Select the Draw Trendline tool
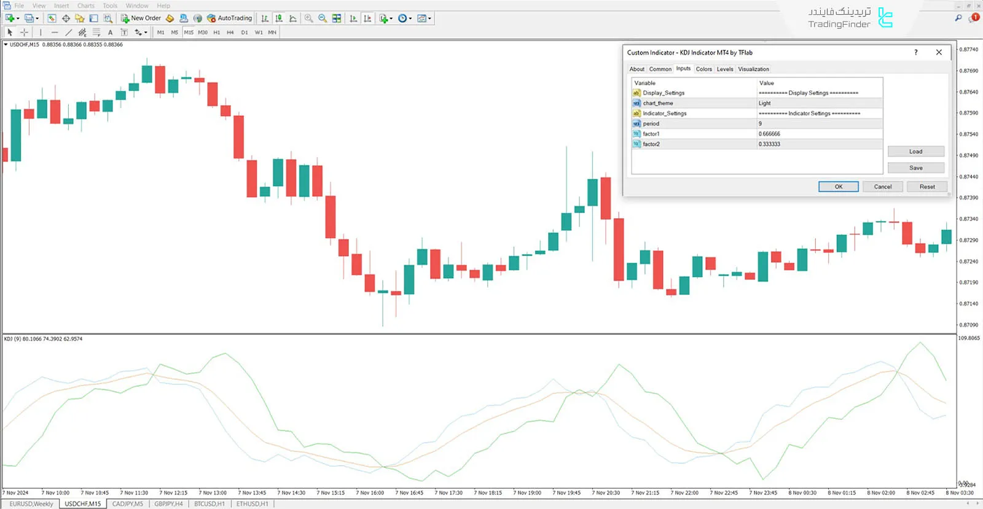The height and width of the screenshot is (509, 983). [68, 33]
